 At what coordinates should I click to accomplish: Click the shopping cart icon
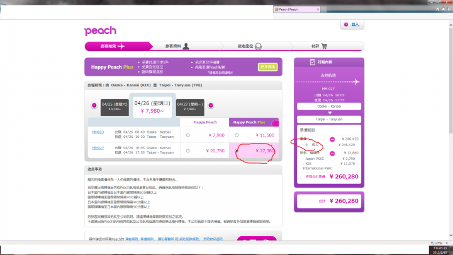tap(324, 46)
